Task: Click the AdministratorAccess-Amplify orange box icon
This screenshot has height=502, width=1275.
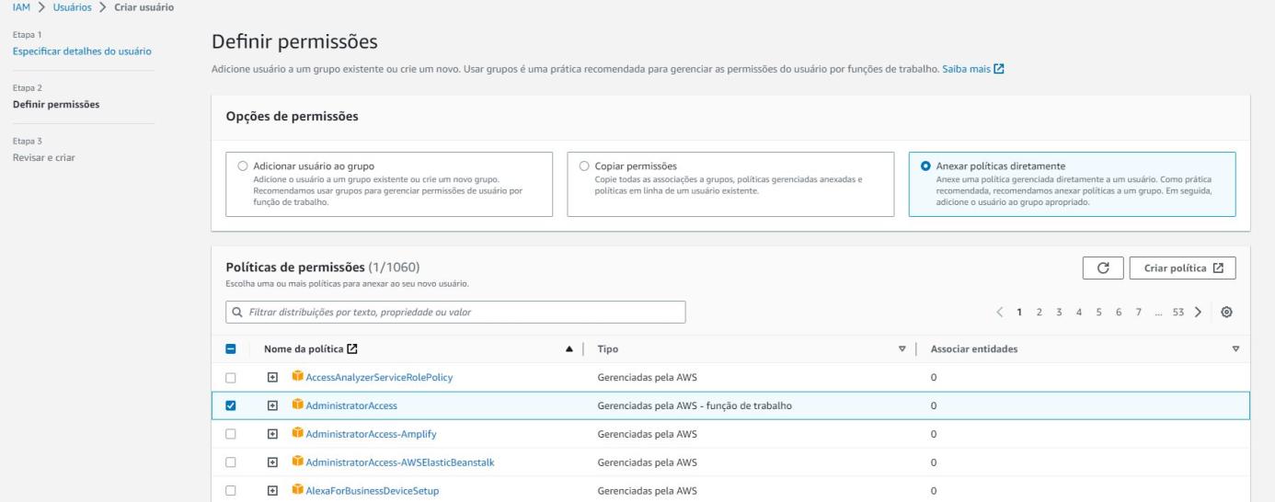Action: tap(297, 433)
